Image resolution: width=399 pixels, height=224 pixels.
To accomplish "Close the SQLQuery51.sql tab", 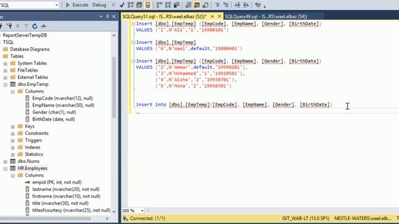I will tap(219, 17).
